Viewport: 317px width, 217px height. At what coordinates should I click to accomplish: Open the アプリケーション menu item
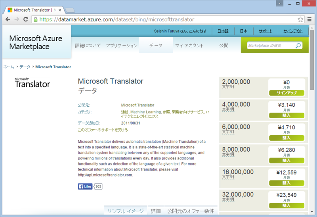[x=122, y=46]
